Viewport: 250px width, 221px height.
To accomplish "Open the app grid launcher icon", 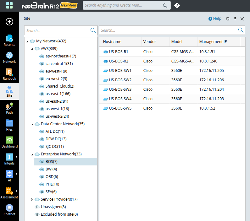I will 9,5.
